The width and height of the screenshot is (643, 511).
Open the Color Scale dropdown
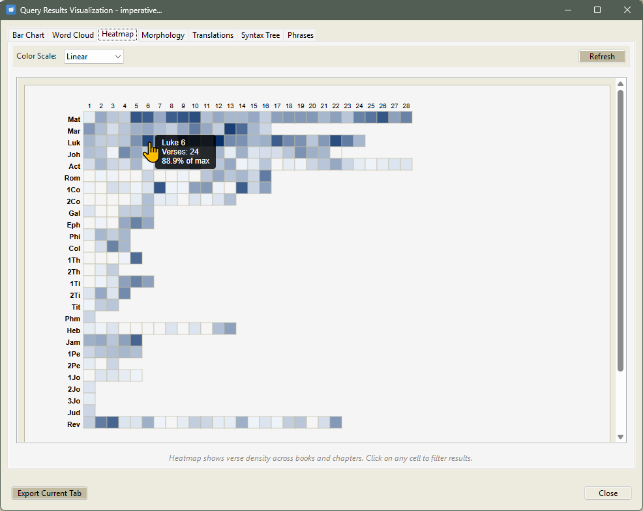pos(94,57)
